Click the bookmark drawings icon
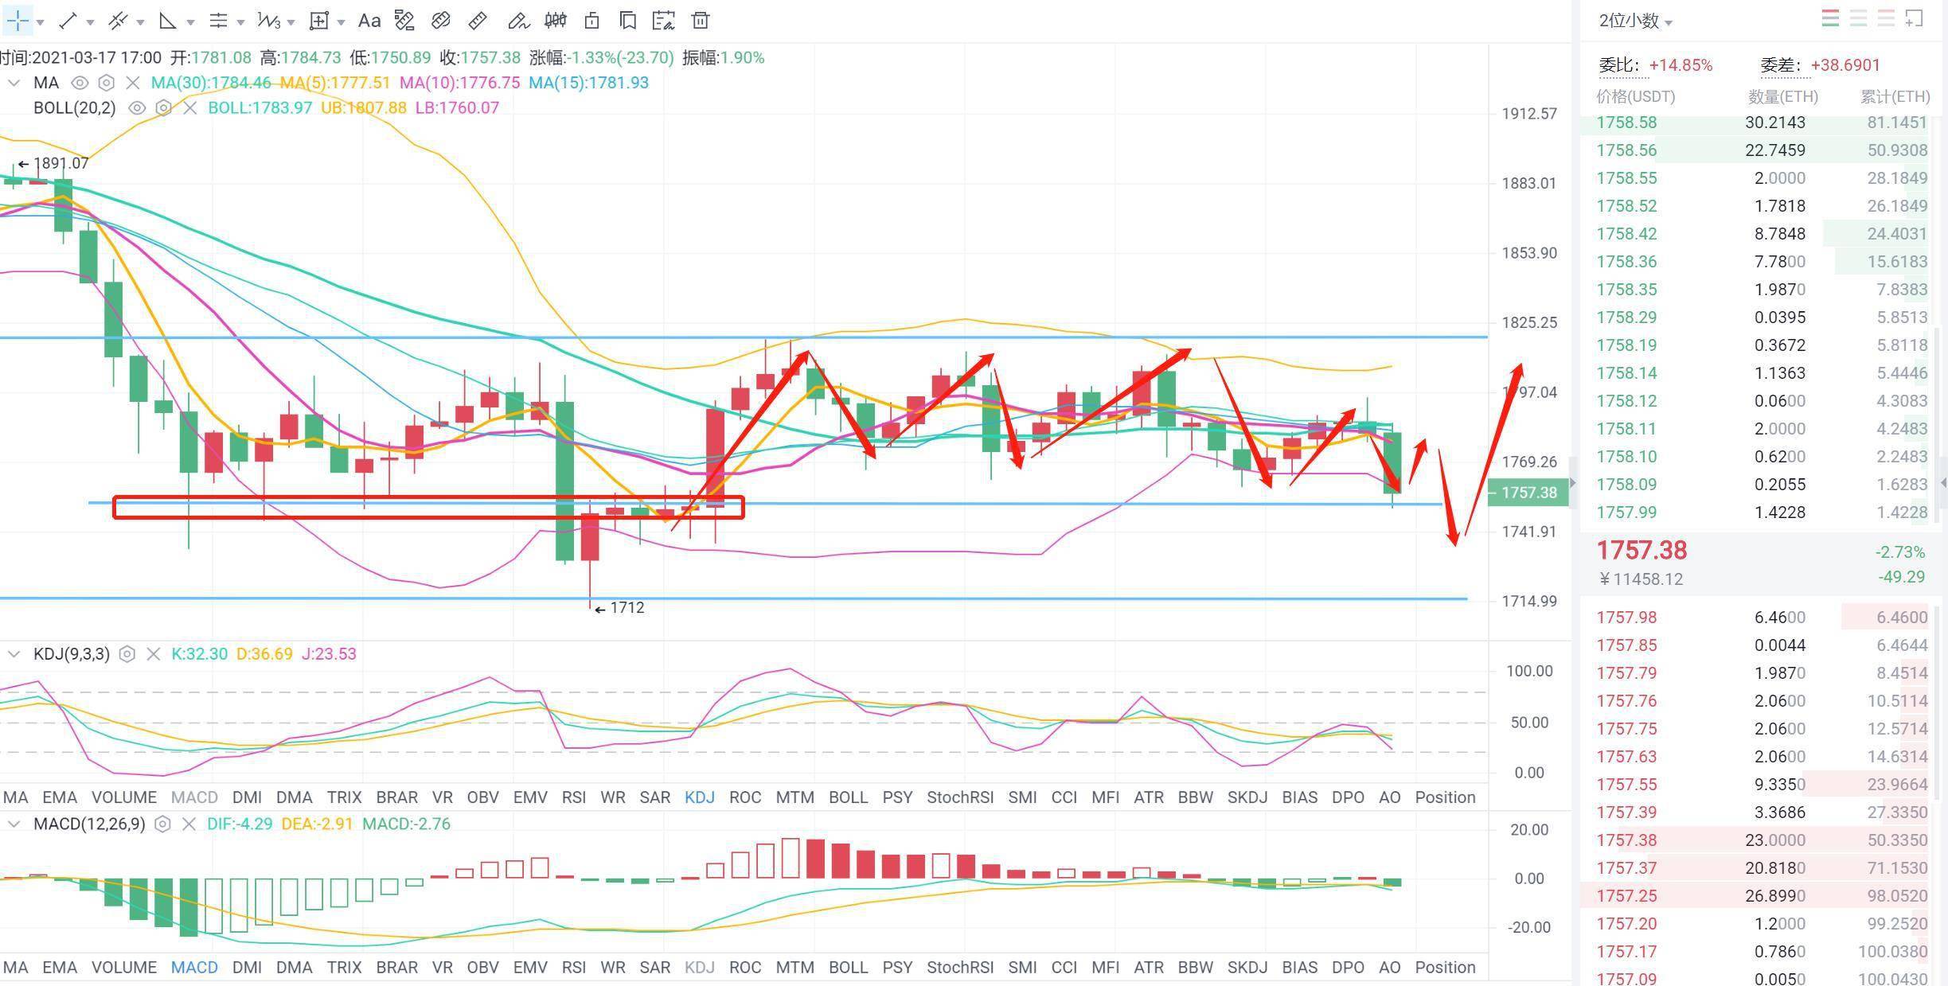The image size is (1948, 986). (x=628, y=21)
